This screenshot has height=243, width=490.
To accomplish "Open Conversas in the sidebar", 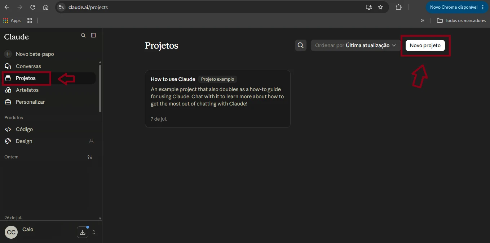I will point(49,66).
